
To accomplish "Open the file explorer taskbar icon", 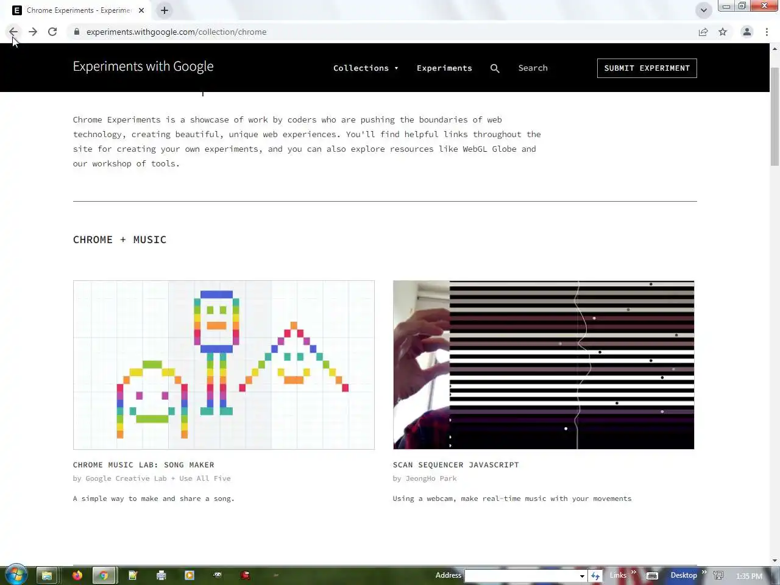I will (x=47, y=575).
